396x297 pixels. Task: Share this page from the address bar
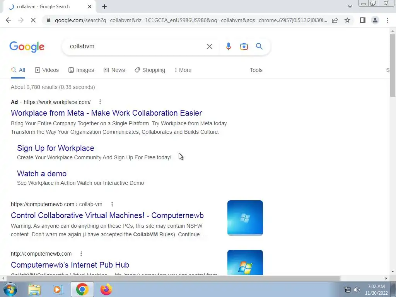point(335,20)
